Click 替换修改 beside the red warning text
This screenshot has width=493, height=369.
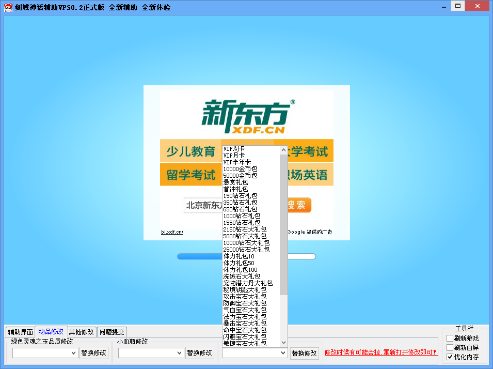coord(305,353)
